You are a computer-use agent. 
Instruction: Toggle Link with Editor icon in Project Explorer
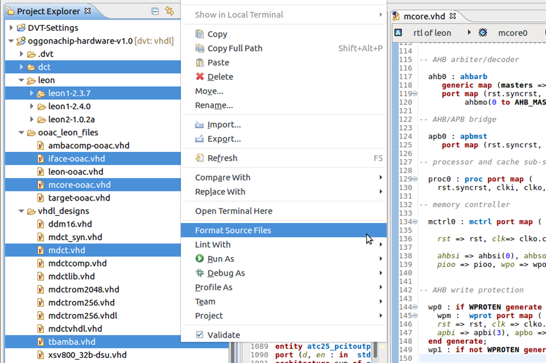pyautogui.click(x=170, y=11)
